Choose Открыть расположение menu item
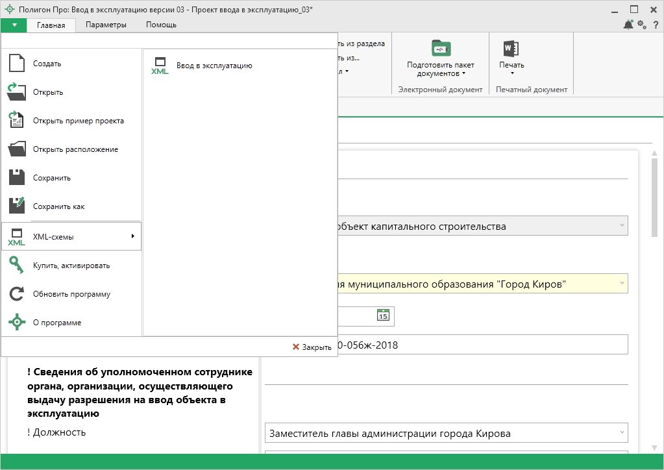The image size is (664, 470). 75,149
